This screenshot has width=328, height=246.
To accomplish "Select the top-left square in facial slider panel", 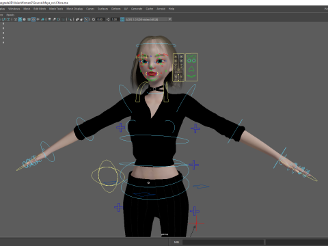I will (x=176, y=57).
